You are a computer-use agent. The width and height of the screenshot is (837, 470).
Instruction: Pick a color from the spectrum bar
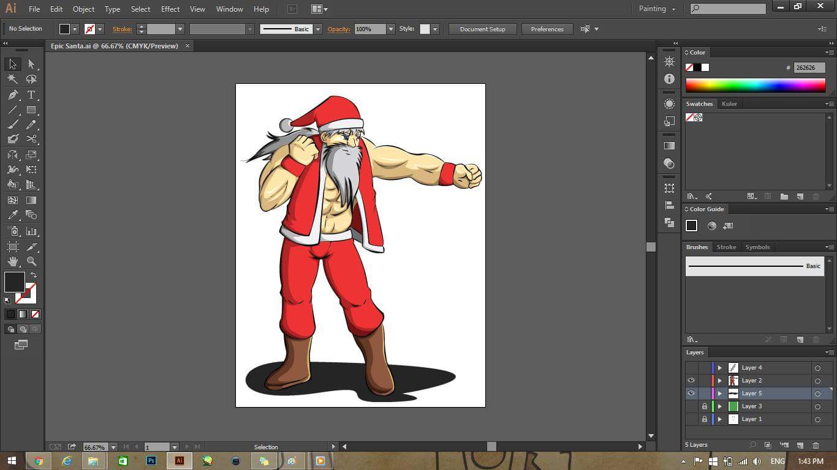tap(756, 85)
